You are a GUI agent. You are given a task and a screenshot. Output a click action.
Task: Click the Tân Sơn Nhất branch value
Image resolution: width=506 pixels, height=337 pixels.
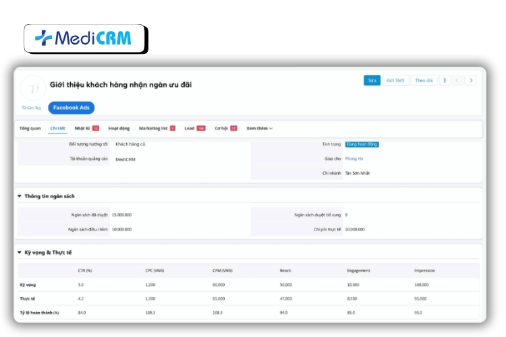click(x=357, y=173)
